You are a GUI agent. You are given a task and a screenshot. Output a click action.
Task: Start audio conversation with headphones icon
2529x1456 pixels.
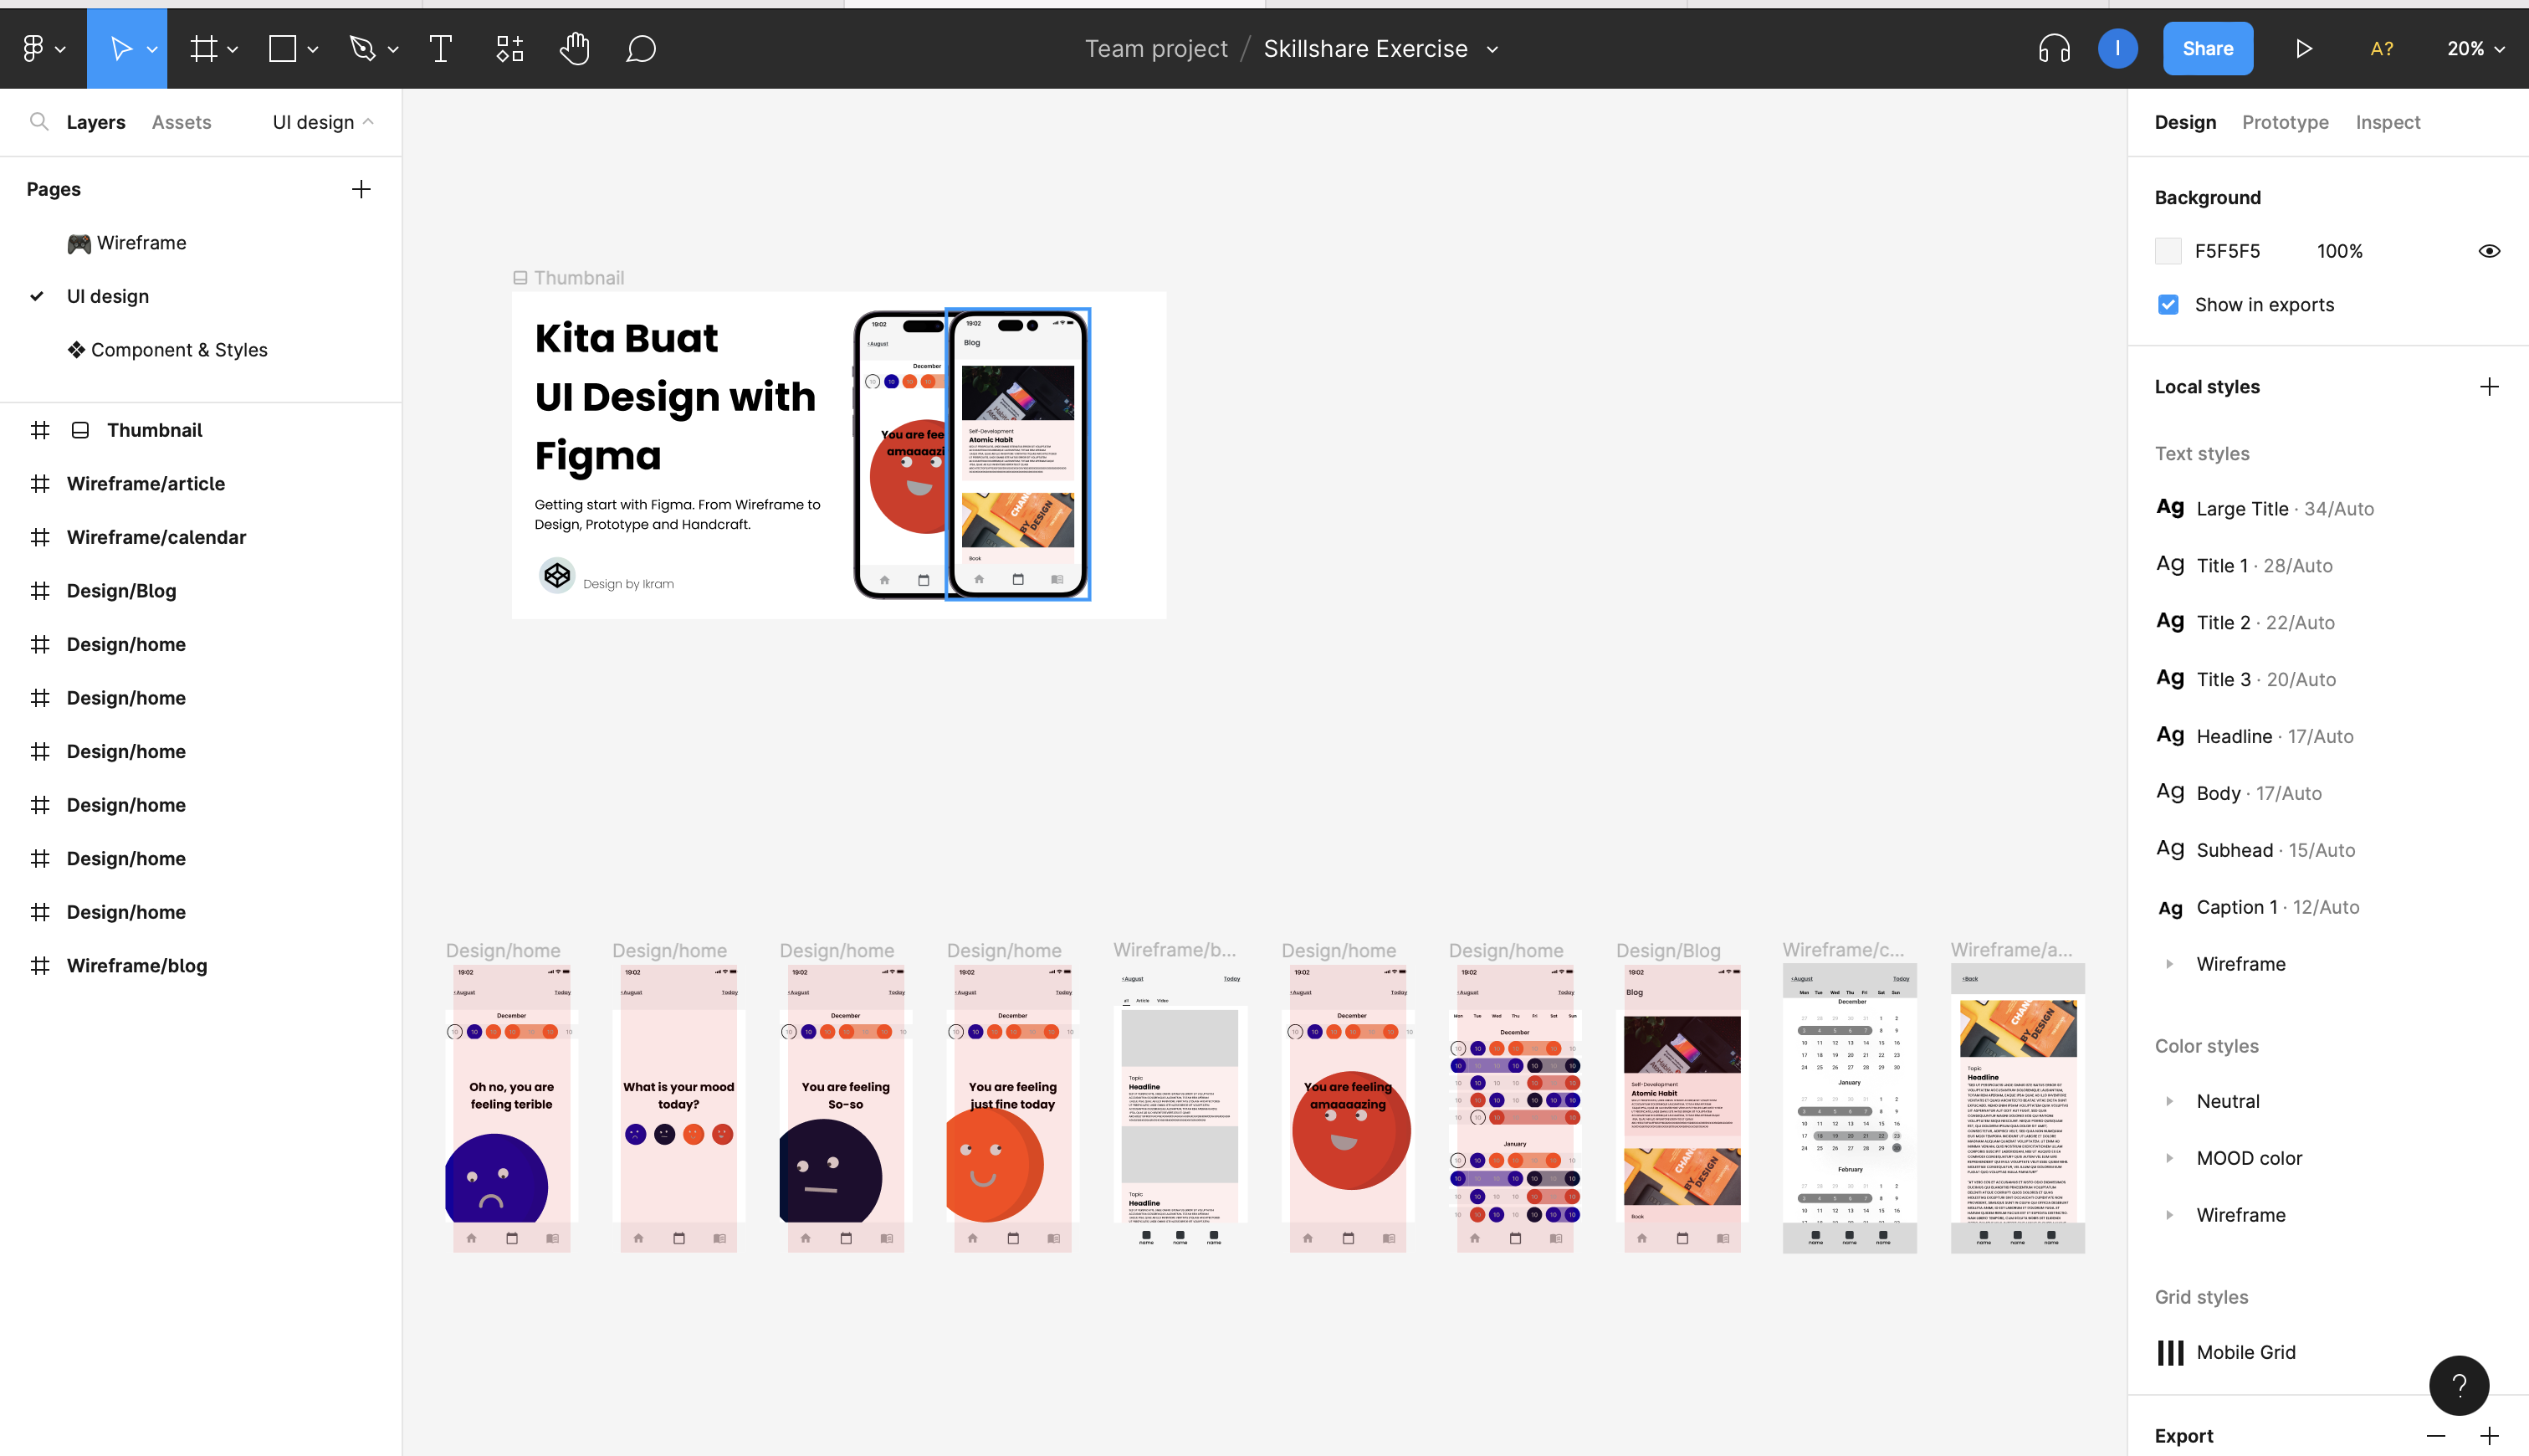pos(2054,48)
